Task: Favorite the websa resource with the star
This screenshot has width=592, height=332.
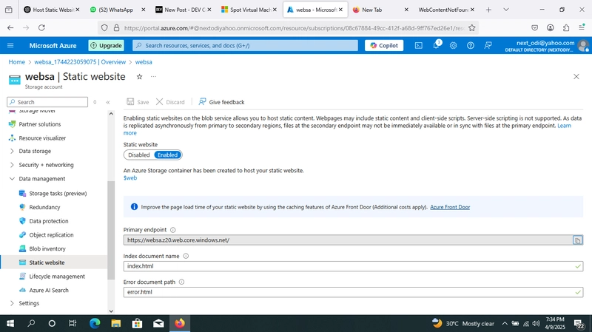Action: coord(139,77)
